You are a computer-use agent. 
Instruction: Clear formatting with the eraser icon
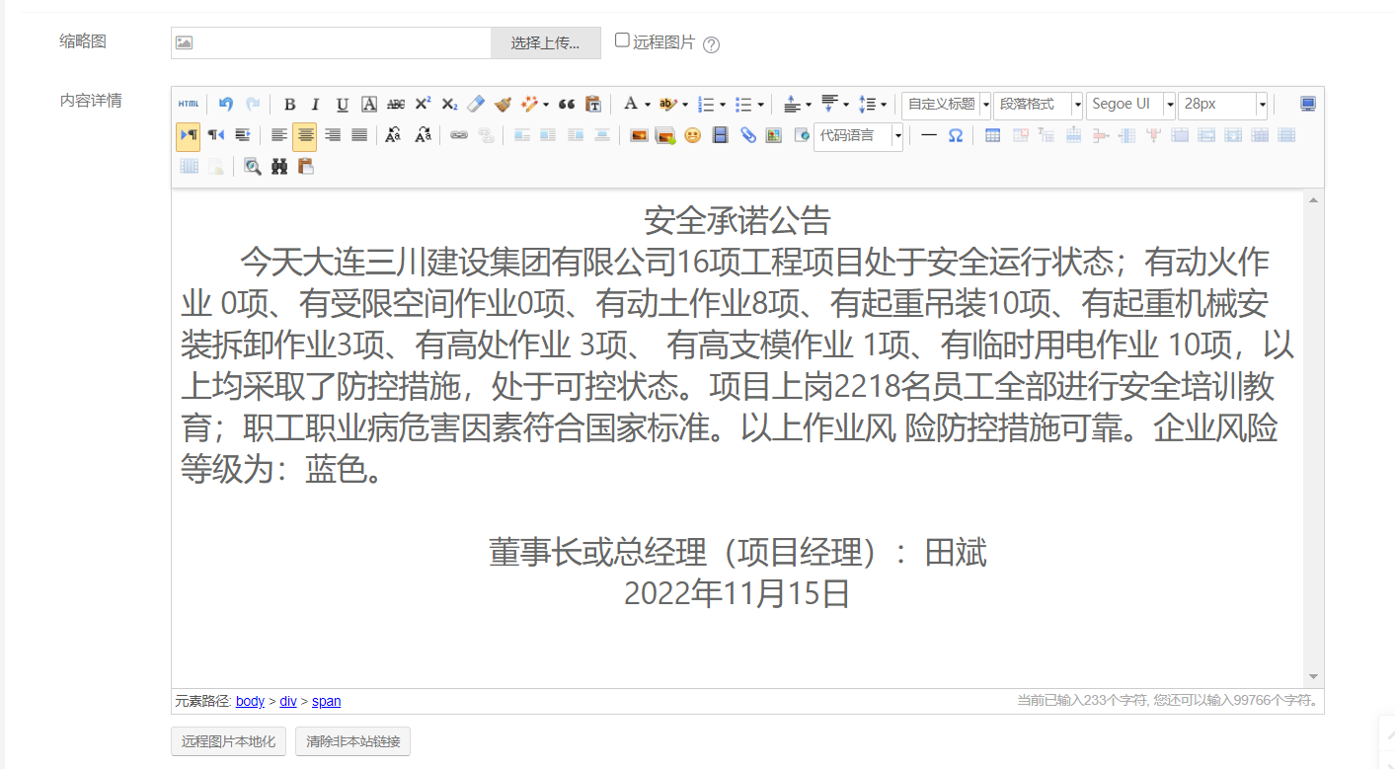click(x=476, y=104)
